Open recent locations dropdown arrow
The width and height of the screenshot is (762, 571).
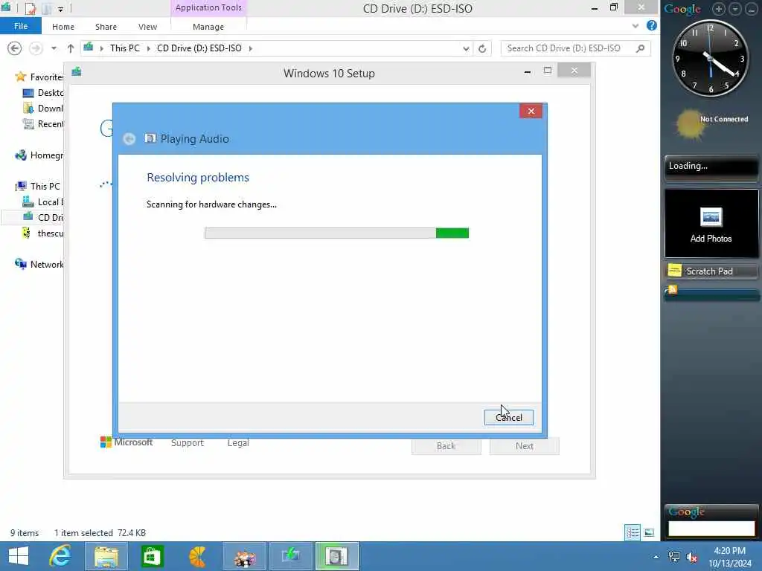click(54, 48)
